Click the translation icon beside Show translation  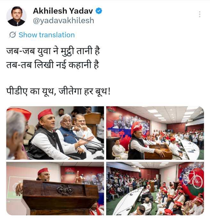click(12, 35)
